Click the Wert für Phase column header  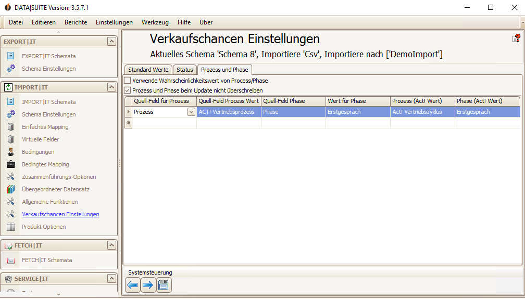(358, 101)
